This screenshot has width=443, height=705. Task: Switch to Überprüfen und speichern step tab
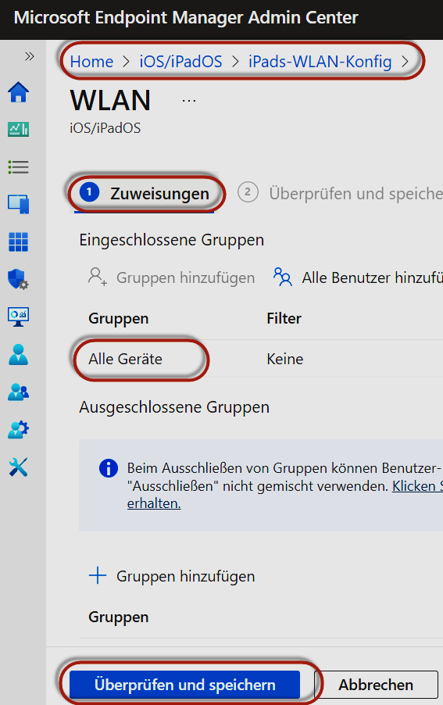click(340, 193)
